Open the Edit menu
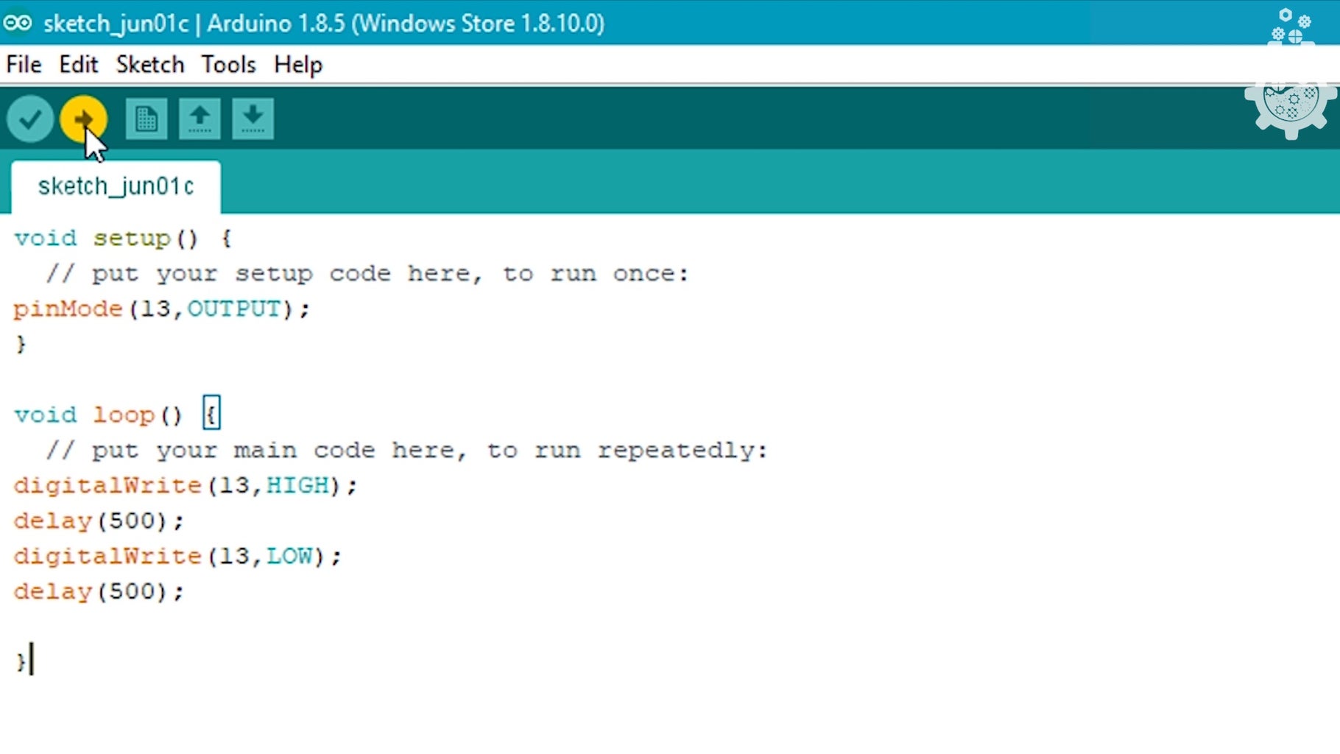This screenshot has width=1340, height=754. pyautogui.click(x=78, y=65)
